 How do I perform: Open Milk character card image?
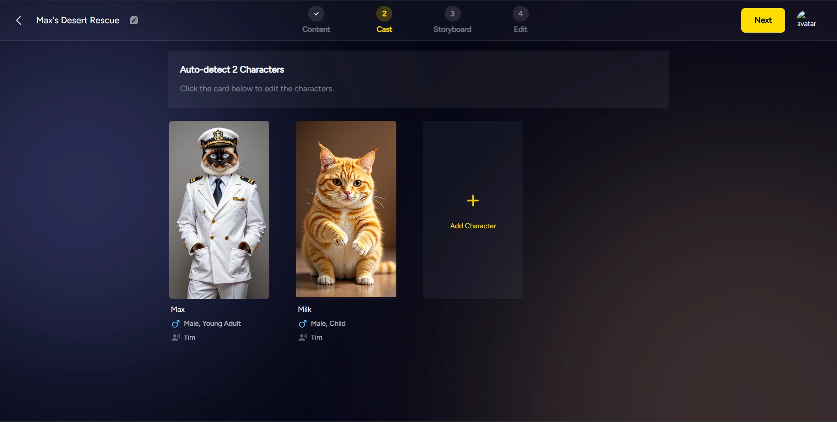346,209
